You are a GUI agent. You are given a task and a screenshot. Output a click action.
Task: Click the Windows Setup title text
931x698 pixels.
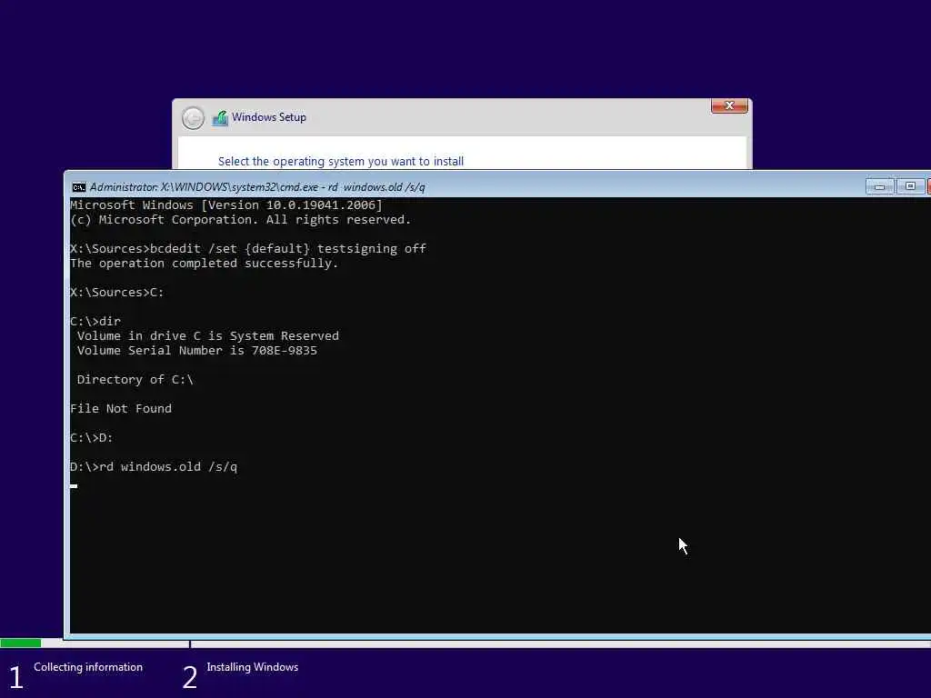point(269,117)
